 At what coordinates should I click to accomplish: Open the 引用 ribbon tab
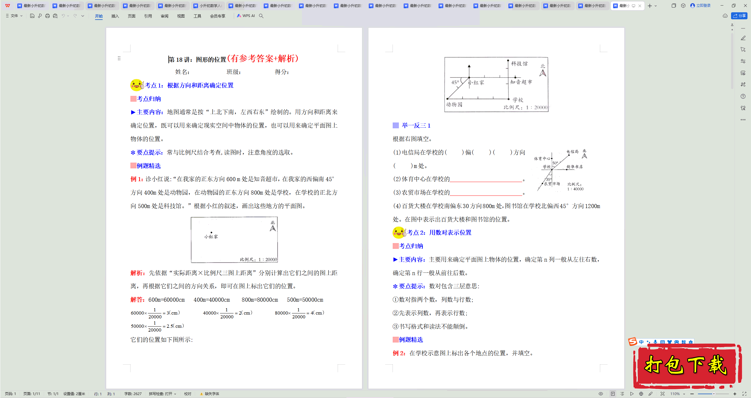148,16
